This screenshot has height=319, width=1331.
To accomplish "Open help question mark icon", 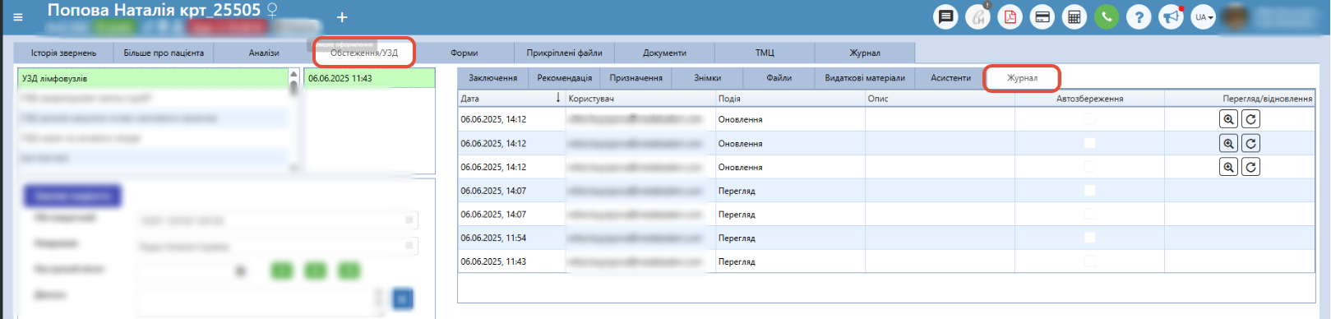I will 1139,16.
